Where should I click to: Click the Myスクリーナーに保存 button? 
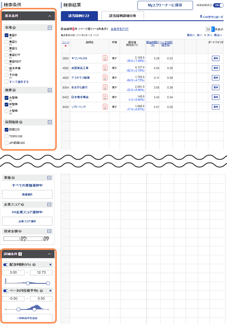165,5
